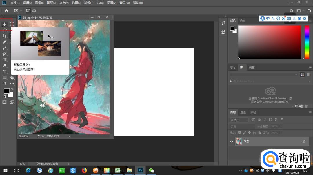Viewport: 313px width, 175px height.
Task: Open the 滤镜(T) menu
Action: point(89,3)
